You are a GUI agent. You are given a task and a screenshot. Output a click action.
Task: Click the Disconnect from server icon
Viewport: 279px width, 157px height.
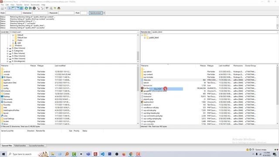pos(38,8)
